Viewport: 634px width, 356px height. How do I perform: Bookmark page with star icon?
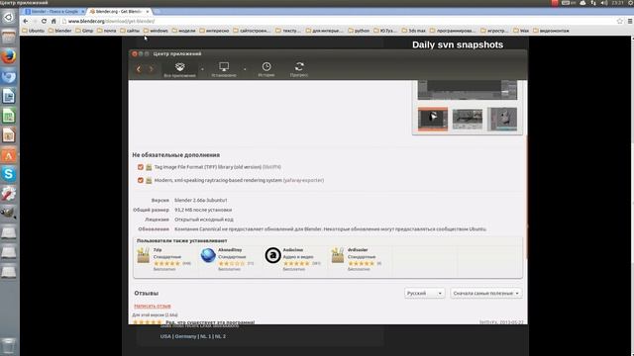pos(620,21)
